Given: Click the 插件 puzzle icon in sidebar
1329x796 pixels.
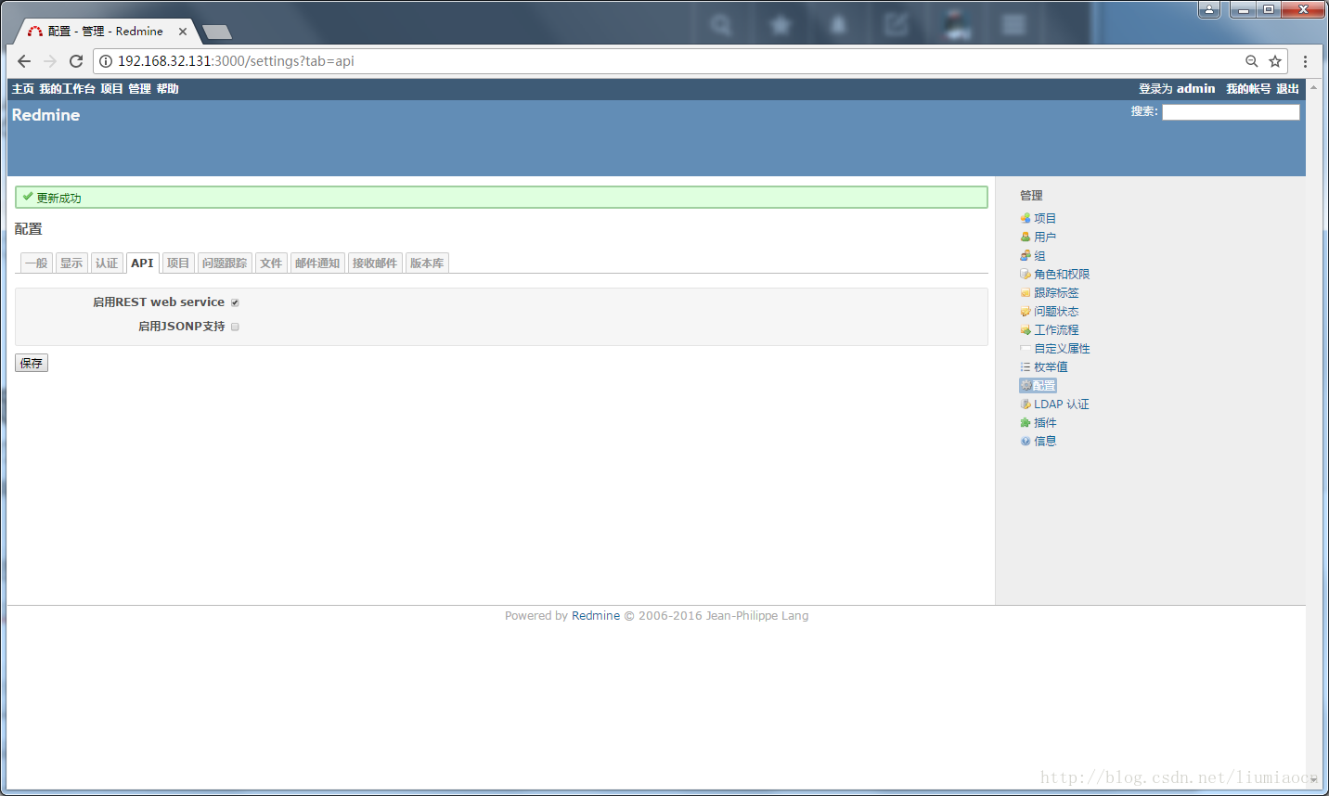Looking at the screenshot, I should [x=1026, y=423].
